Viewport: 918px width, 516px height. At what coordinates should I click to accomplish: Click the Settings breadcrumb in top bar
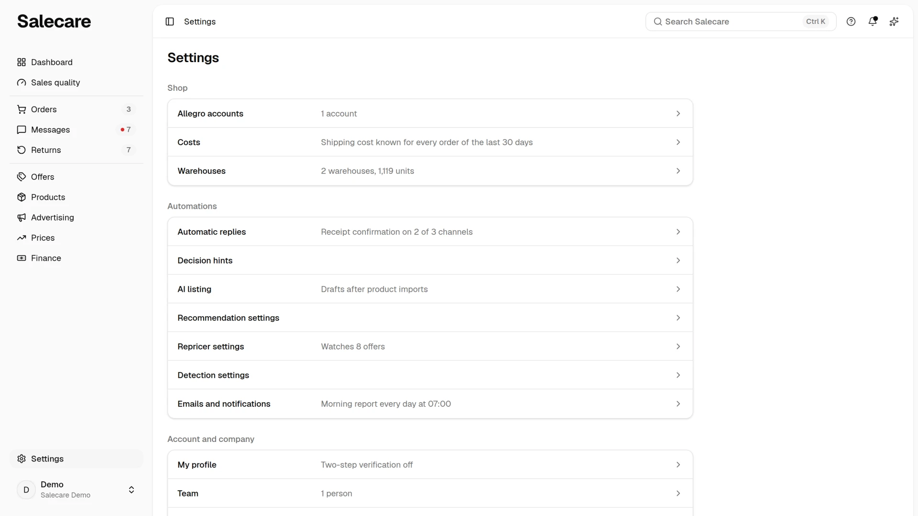coord(200,21)
